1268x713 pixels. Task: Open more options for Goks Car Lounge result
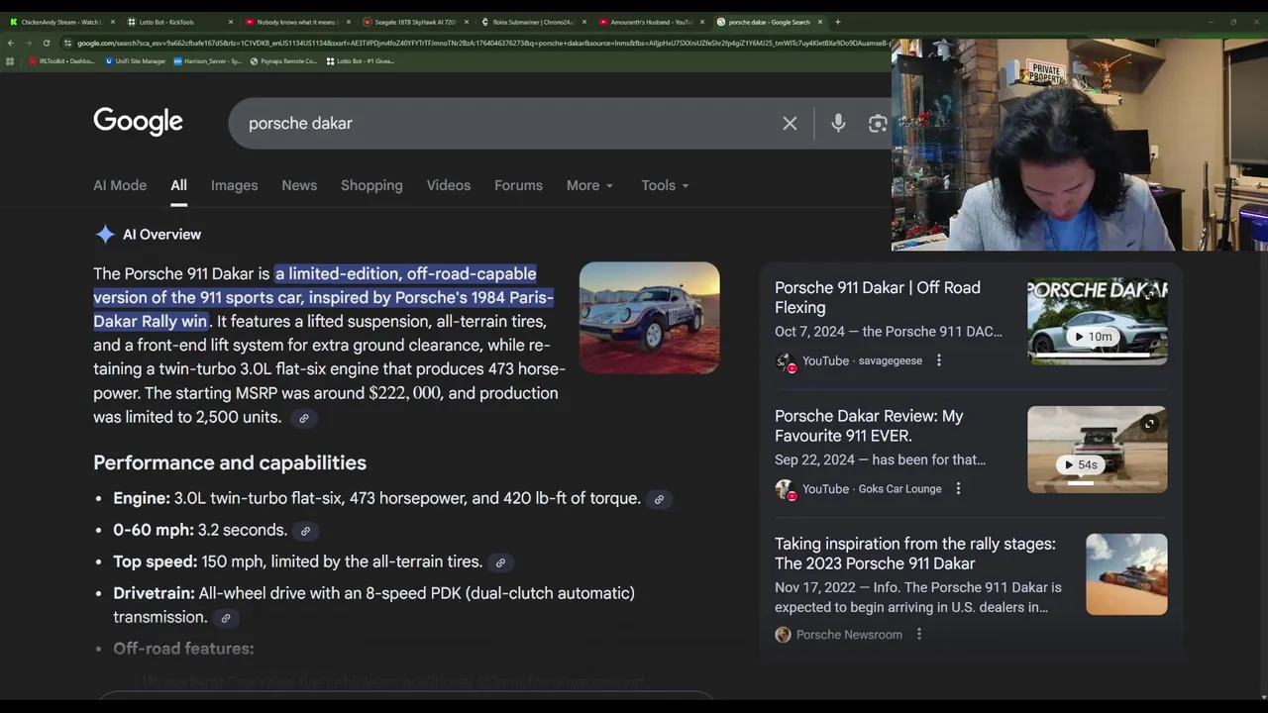(x=958, y=488)
